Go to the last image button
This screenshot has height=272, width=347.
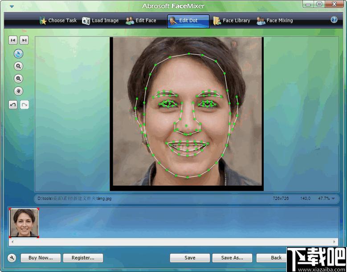pyautogui.click(x=24, y=40)
